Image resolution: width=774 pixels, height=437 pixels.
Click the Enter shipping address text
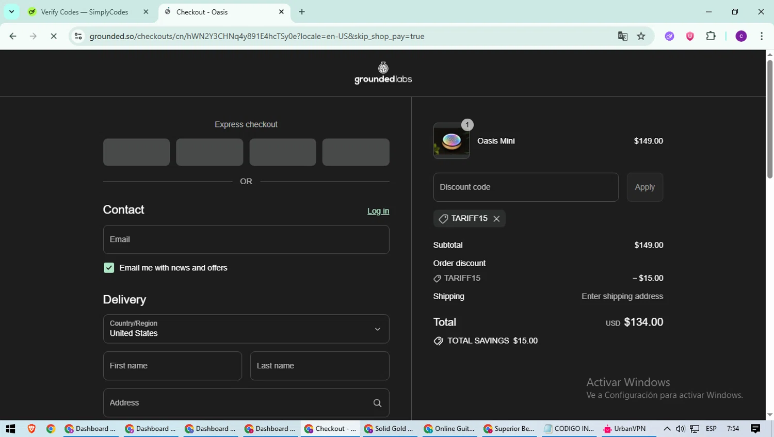click(x=622, y=297)
